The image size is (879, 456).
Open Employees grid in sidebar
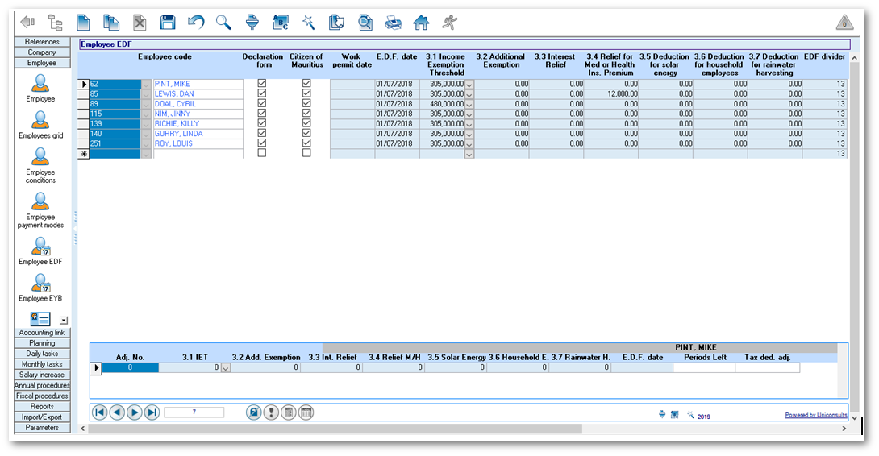(x=40, y=125)
